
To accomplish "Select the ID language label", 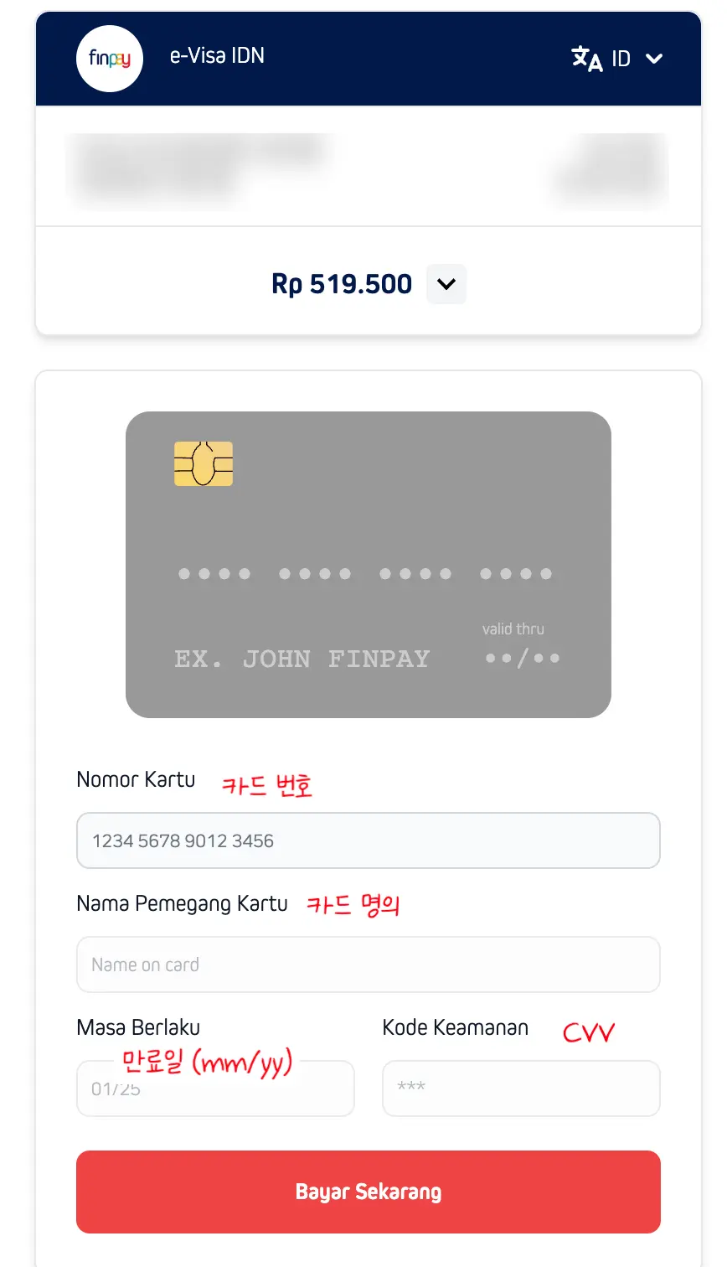I will coord(621,59).
